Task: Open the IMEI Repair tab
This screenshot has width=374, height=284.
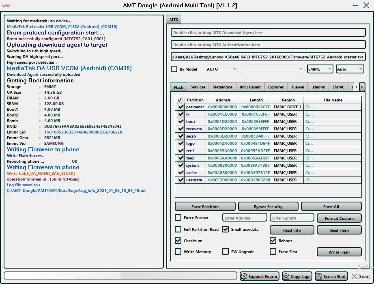Action: pyautogui.click(x=250, y=87)
